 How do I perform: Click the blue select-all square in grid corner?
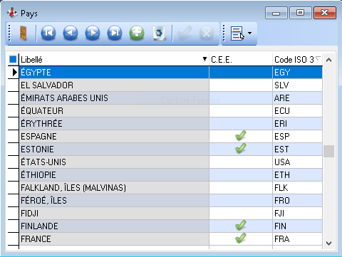pos(13,59)
